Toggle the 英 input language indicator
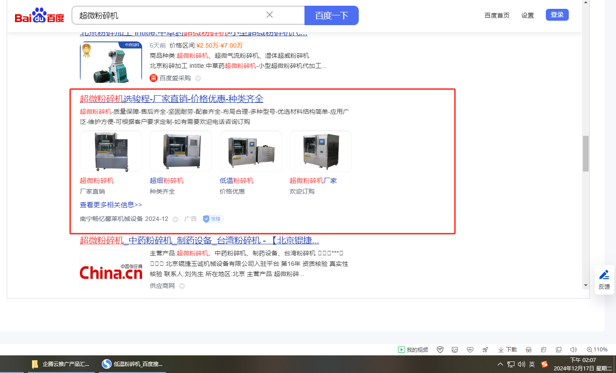 [x=532, y=364]
